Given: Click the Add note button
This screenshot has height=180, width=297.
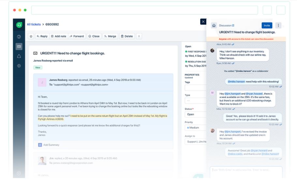Looking at the screenshot, I should tap(59, 36).
